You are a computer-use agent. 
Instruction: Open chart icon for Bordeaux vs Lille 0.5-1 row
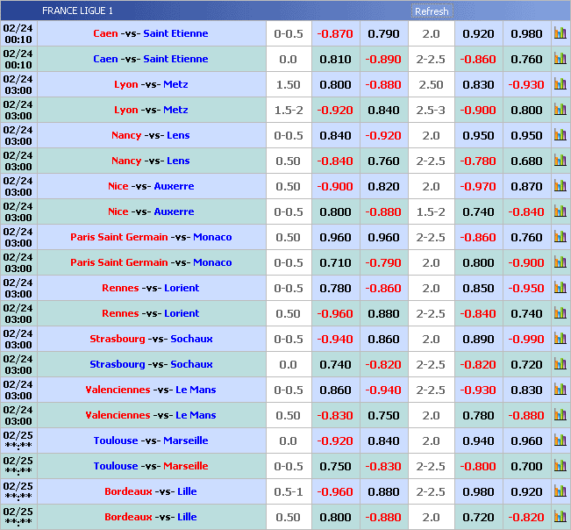[x=560, y=491]
